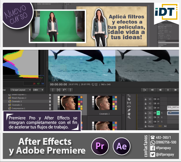Play the clip in reverse

coord(160,90)
